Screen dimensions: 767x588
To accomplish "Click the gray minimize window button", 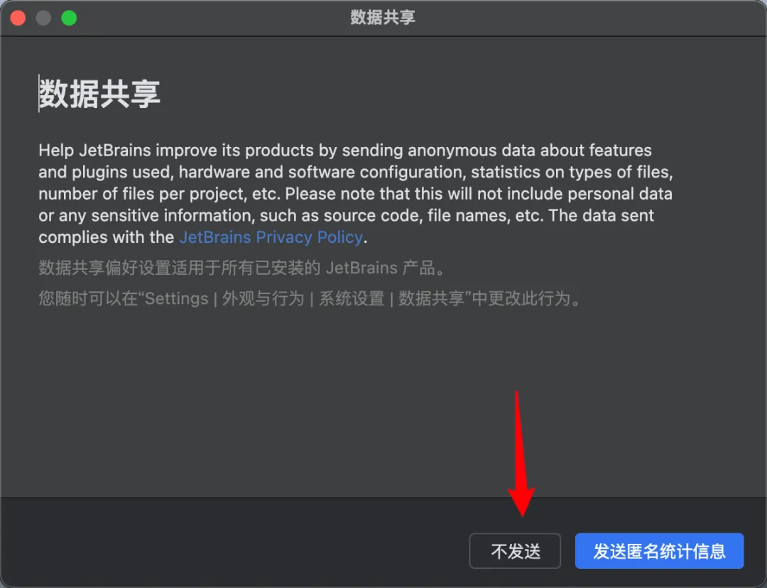I will [x=43, y=18].
